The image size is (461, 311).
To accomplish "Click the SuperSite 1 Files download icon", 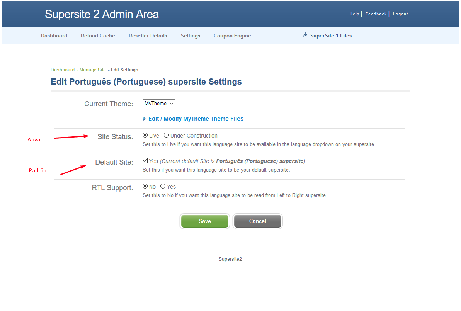I will [306, 35].
